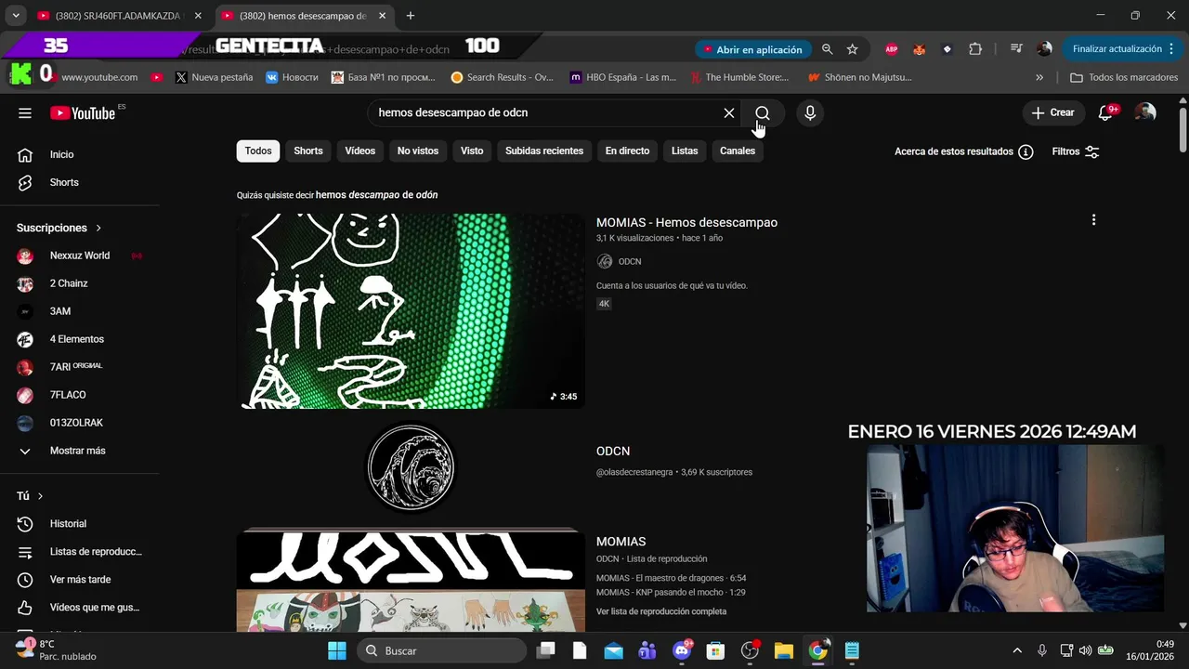Open the ODCN channel result title
Viewport: 1189px width, 669px height.
click(x=613, y=451)
